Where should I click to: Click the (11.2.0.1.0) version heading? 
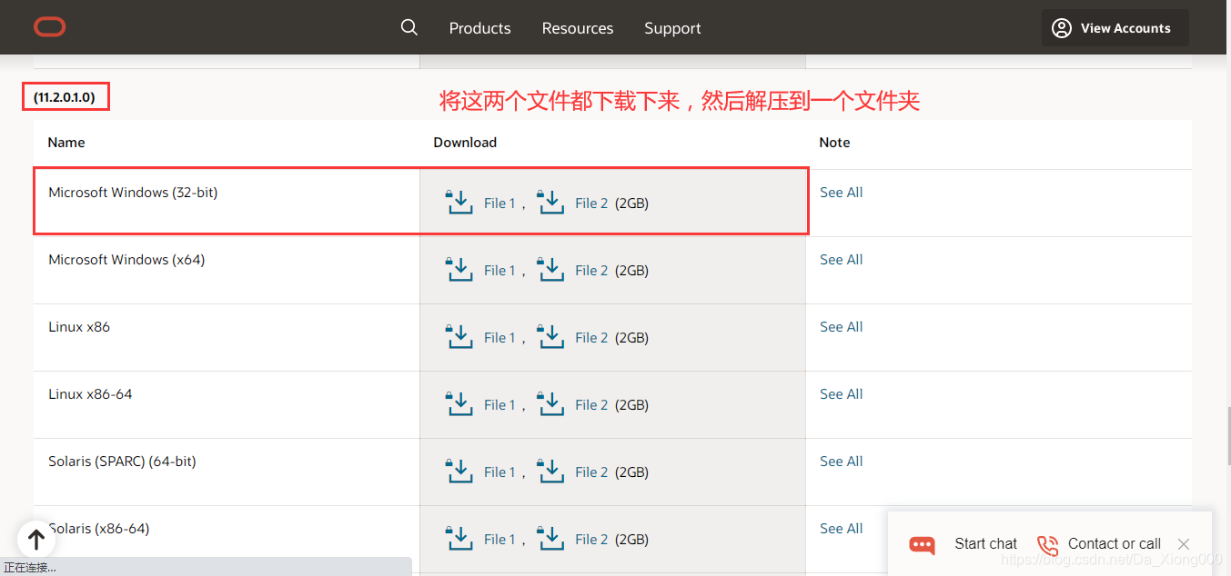[x=65, y=97]
